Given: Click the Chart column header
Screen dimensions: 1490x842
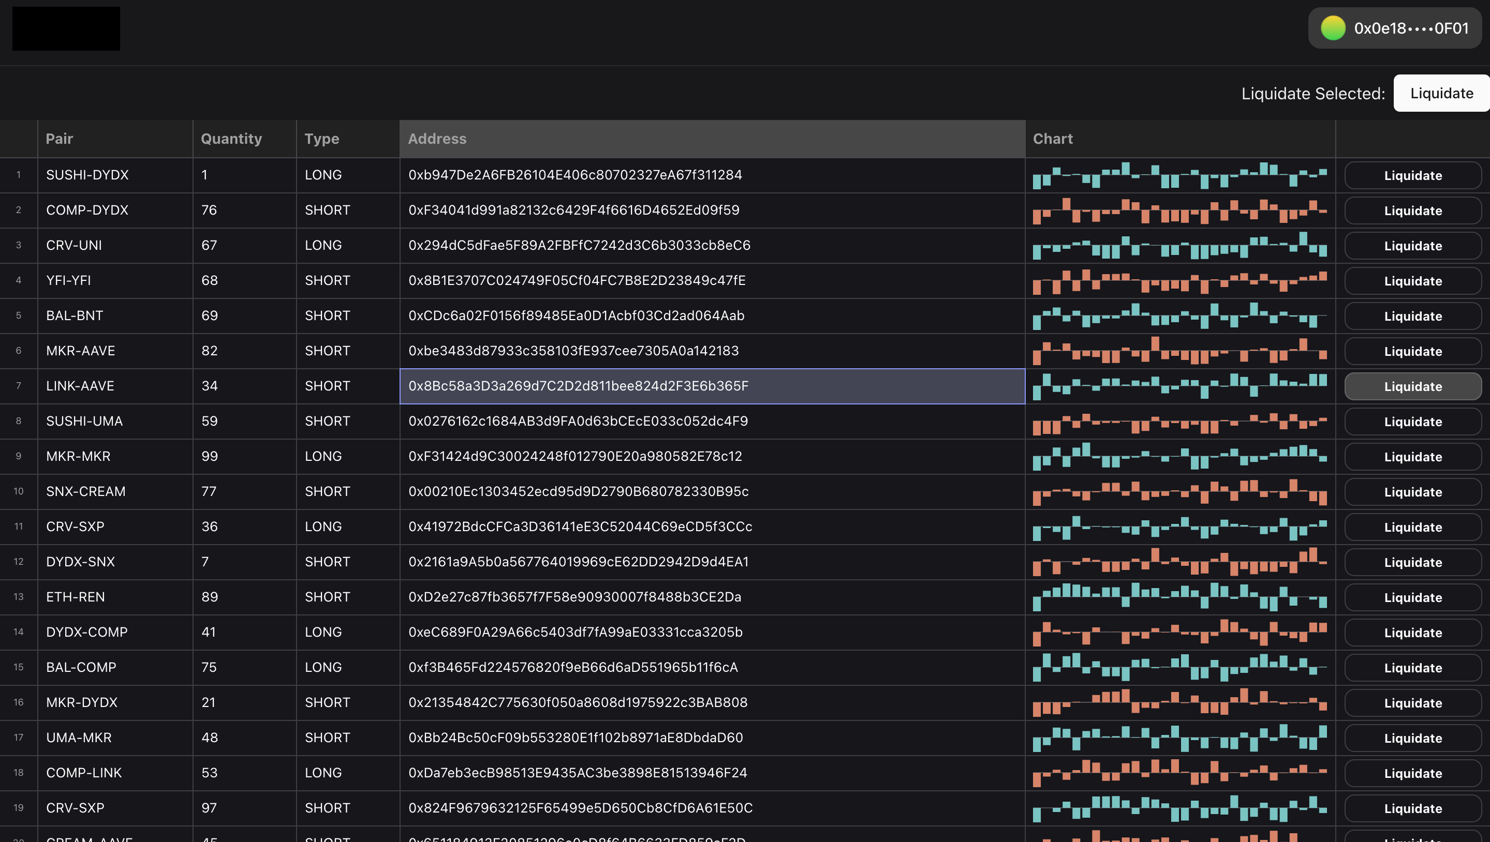Looking at the screenshot, I should (x=1053, y=139).
